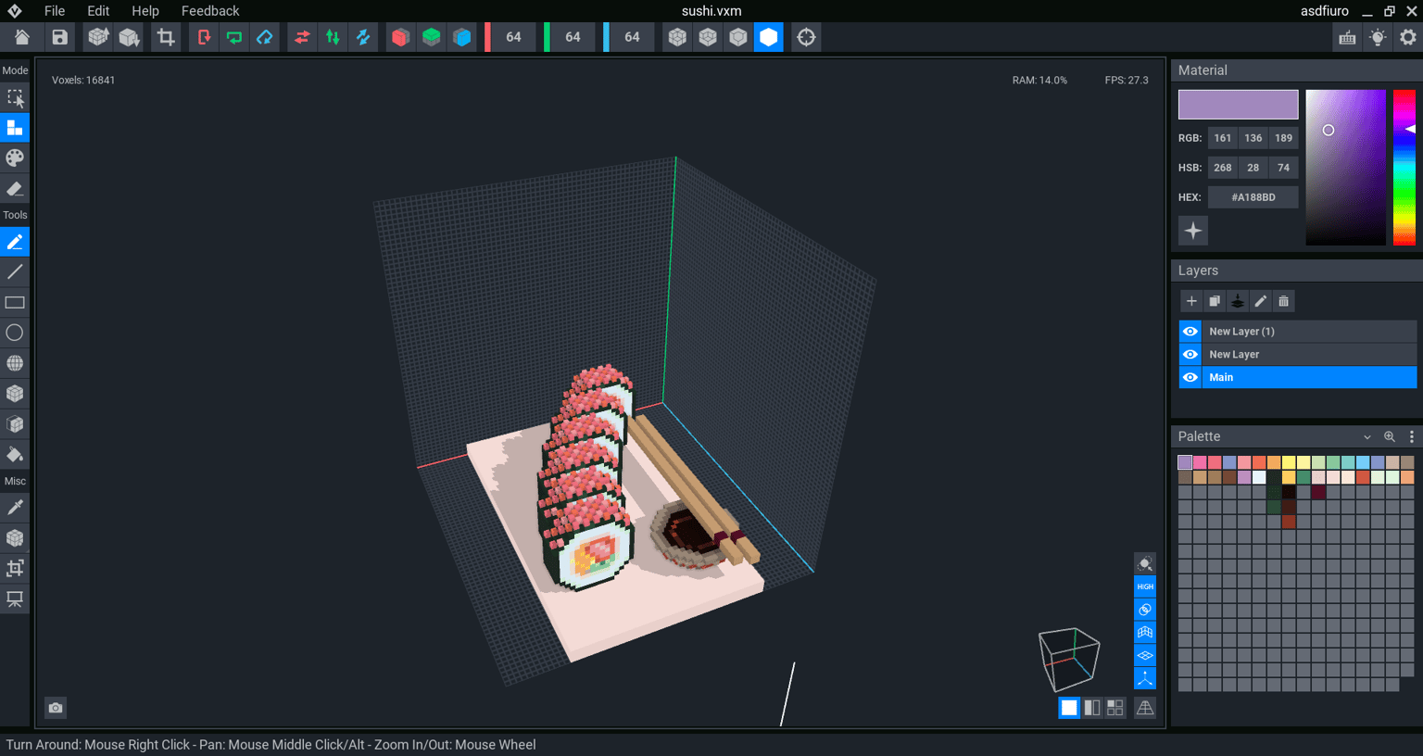Image resolution: width=1423 pixels, height=756 pixels.
Task: Click the current material color swatch
Action: [1238, 105]
